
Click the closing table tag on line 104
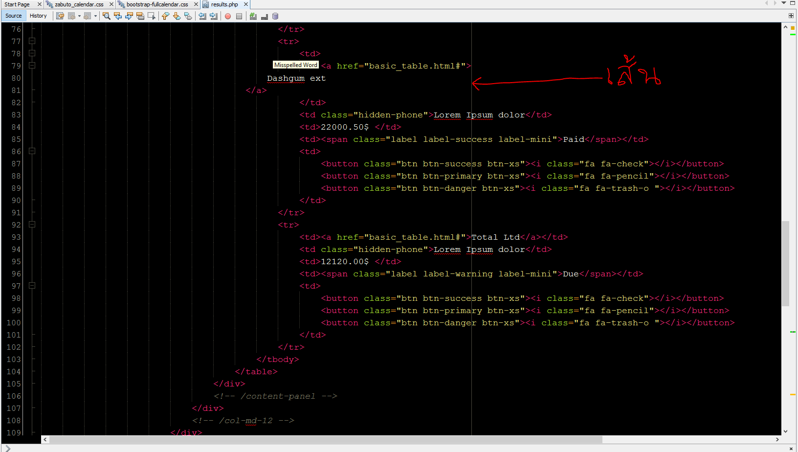[256, 372]
